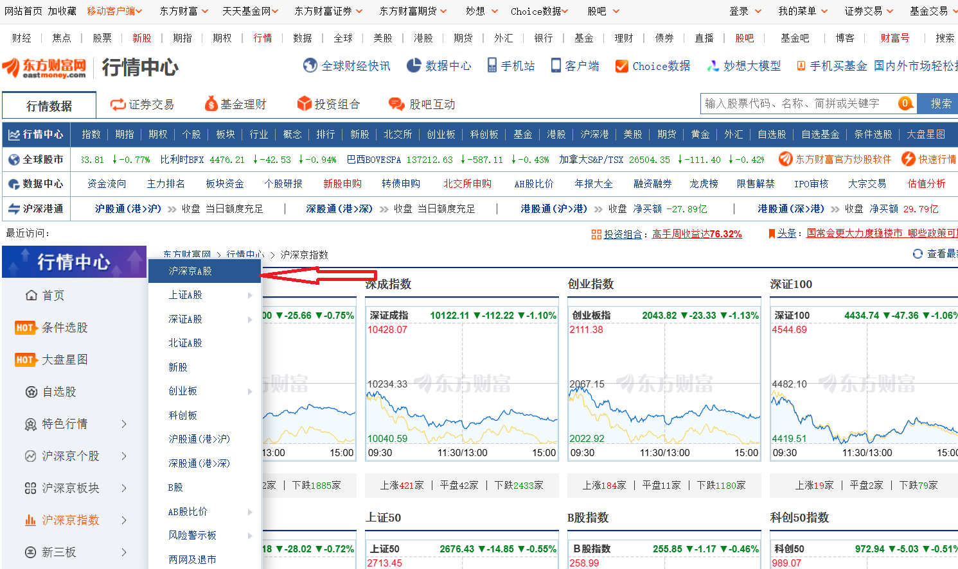
Task: Open 期指 in blue navigation bar
Action: 125,134
